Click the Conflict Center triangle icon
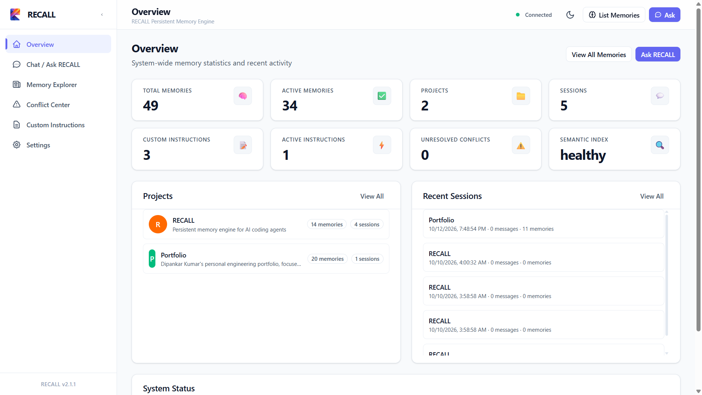The image size is (702, 395). coord(16,105)
